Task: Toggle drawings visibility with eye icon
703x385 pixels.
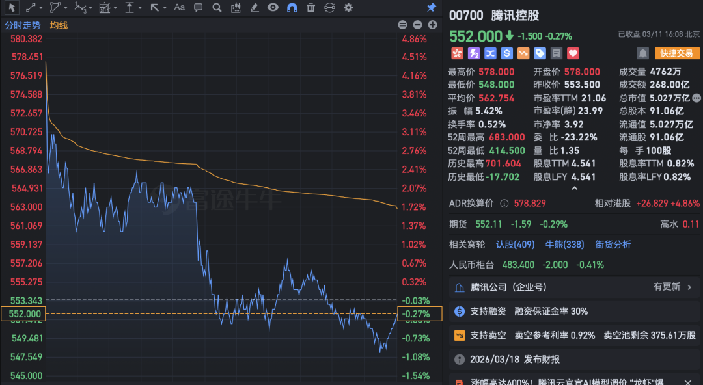Action: (x=273, y=8)
